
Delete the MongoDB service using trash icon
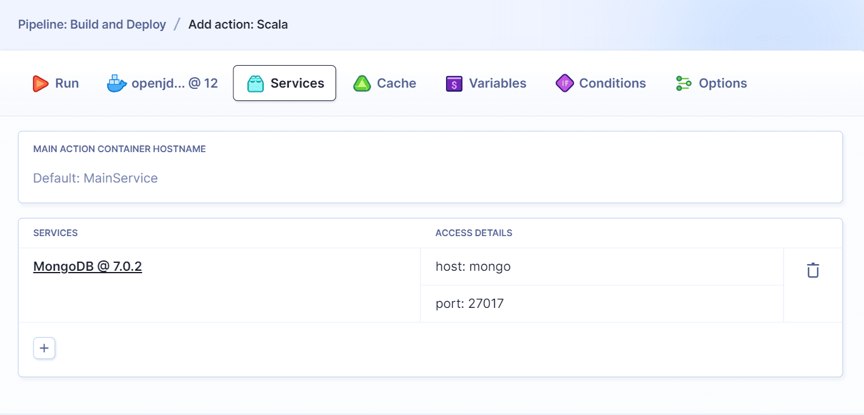(x=813, y=269)
